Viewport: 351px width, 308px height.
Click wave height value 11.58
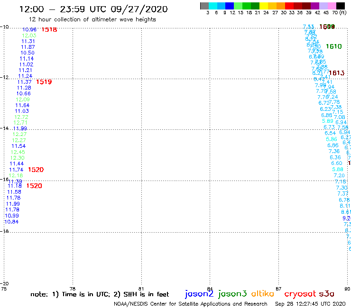[14, 192]
